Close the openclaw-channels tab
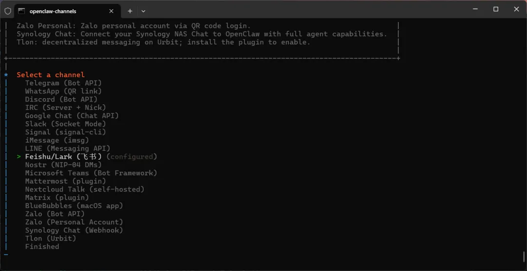 point(111,11)
